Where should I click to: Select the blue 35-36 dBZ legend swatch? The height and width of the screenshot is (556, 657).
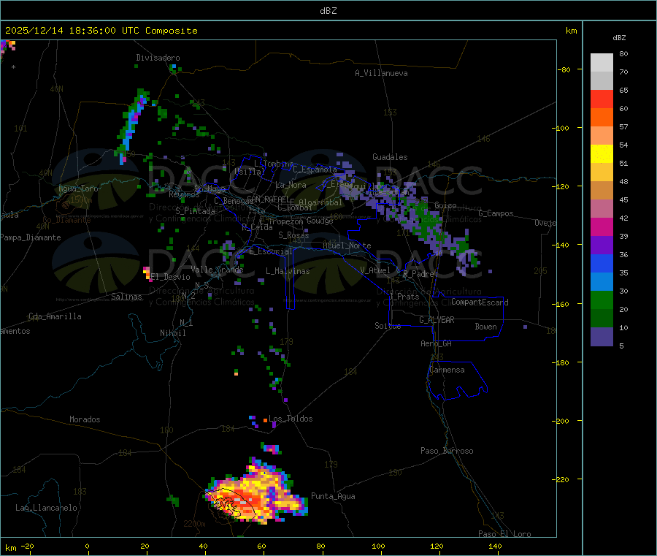pos(602,263)
